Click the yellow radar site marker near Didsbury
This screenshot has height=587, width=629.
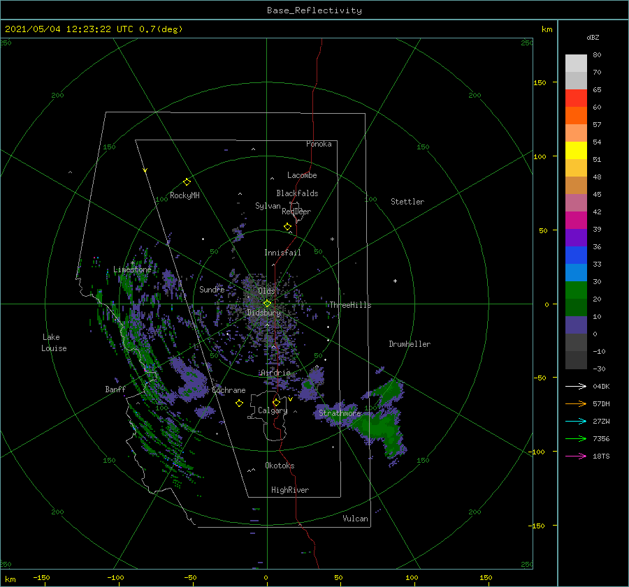coord(267,304)
